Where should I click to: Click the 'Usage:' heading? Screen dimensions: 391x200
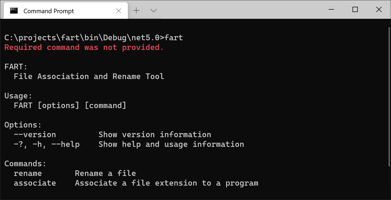18,96
